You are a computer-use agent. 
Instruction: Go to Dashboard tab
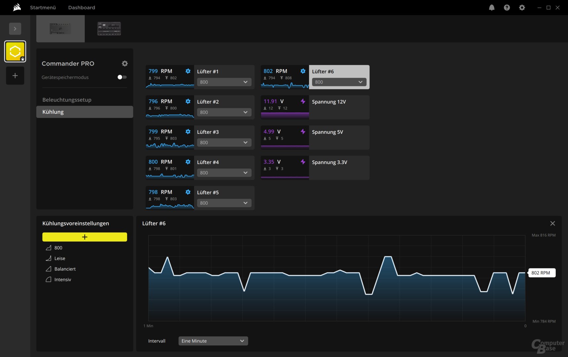point(82,7)
